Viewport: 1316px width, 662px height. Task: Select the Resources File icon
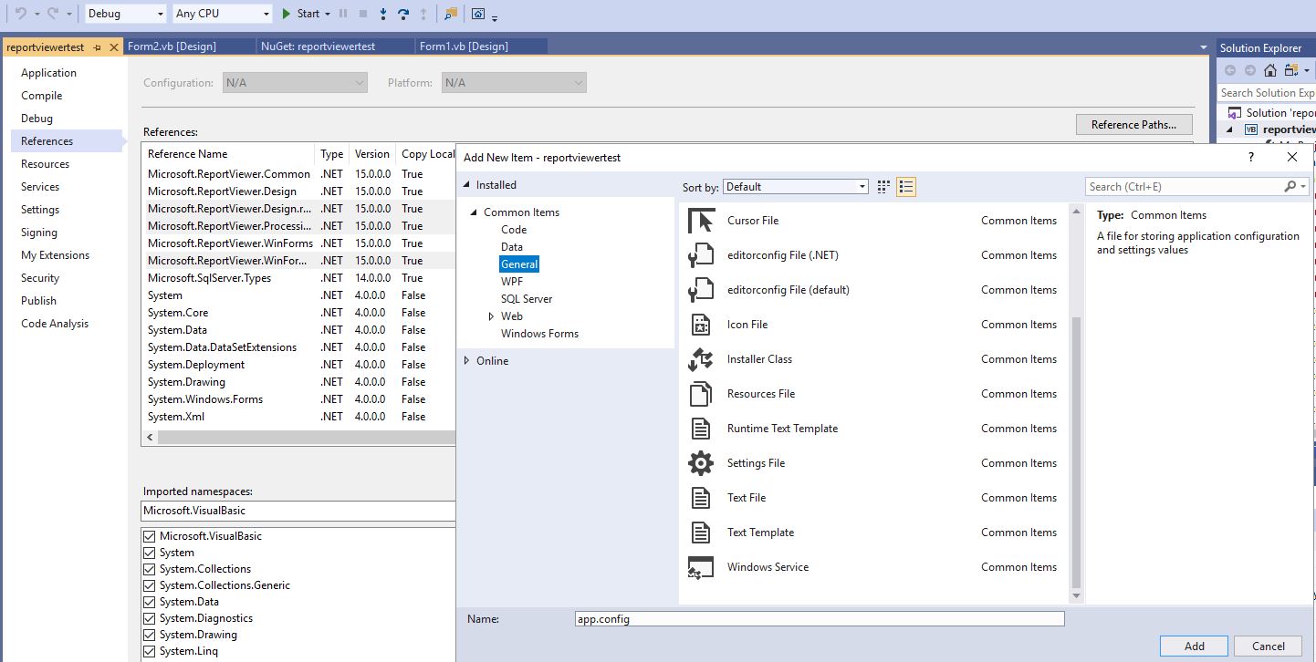tap(700, 394)
